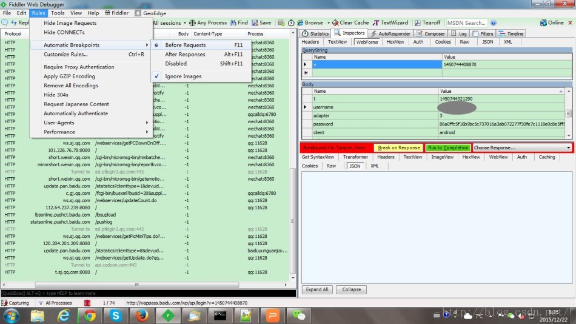Click the MSDN Search input field

[x=466, y=23]
